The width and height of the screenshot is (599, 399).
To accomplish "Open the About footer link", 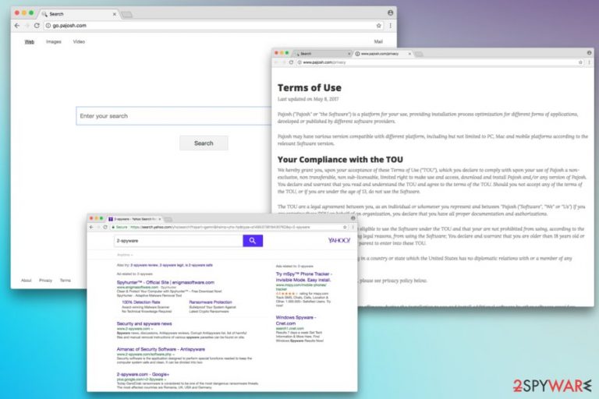I will (x=26, y=281).
